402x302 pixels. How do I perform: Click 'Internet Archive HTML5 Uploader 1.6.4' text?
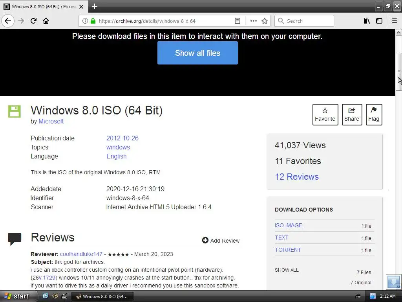159,207
